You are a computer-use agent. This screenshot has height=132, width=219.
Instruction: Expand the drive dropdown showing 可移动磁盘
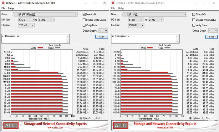48,14
